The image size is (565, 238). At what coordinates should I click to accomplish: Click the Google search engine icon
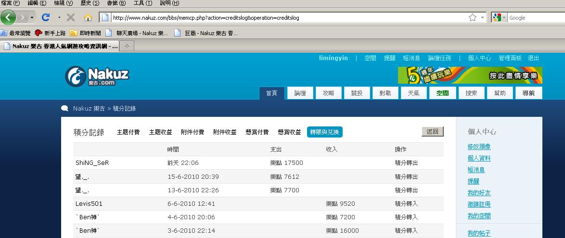click(497, 18)
